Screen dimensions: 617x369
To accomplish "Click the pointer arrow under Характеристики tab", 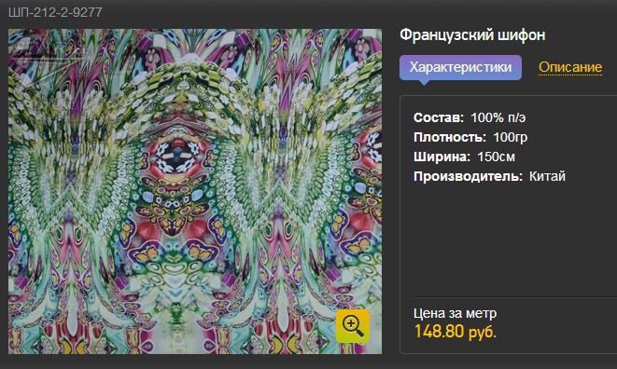I will coord(424,83).
